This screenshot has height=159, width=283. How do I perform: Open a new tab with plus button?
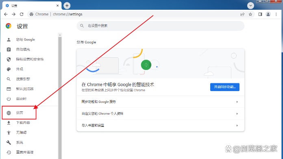[67, 6]
